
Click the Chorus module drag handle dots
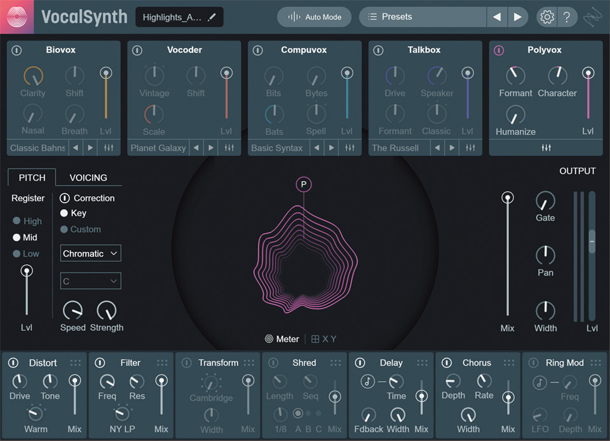coord(509,363)
